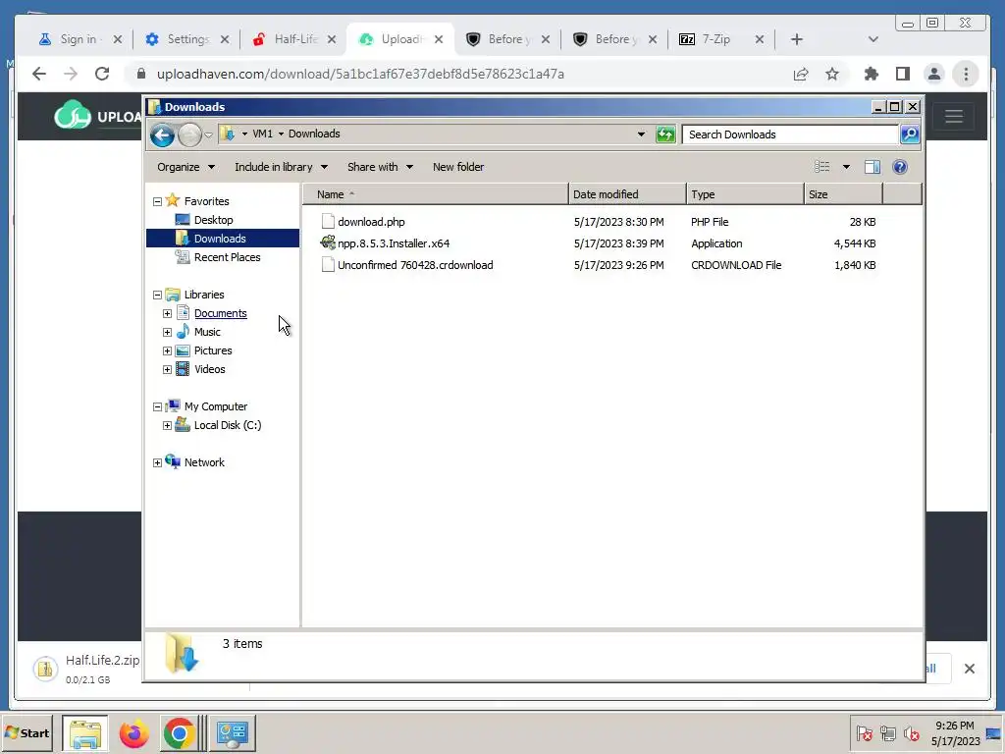Click the bookmark star icon in Chrome

(x=832, y=74)
